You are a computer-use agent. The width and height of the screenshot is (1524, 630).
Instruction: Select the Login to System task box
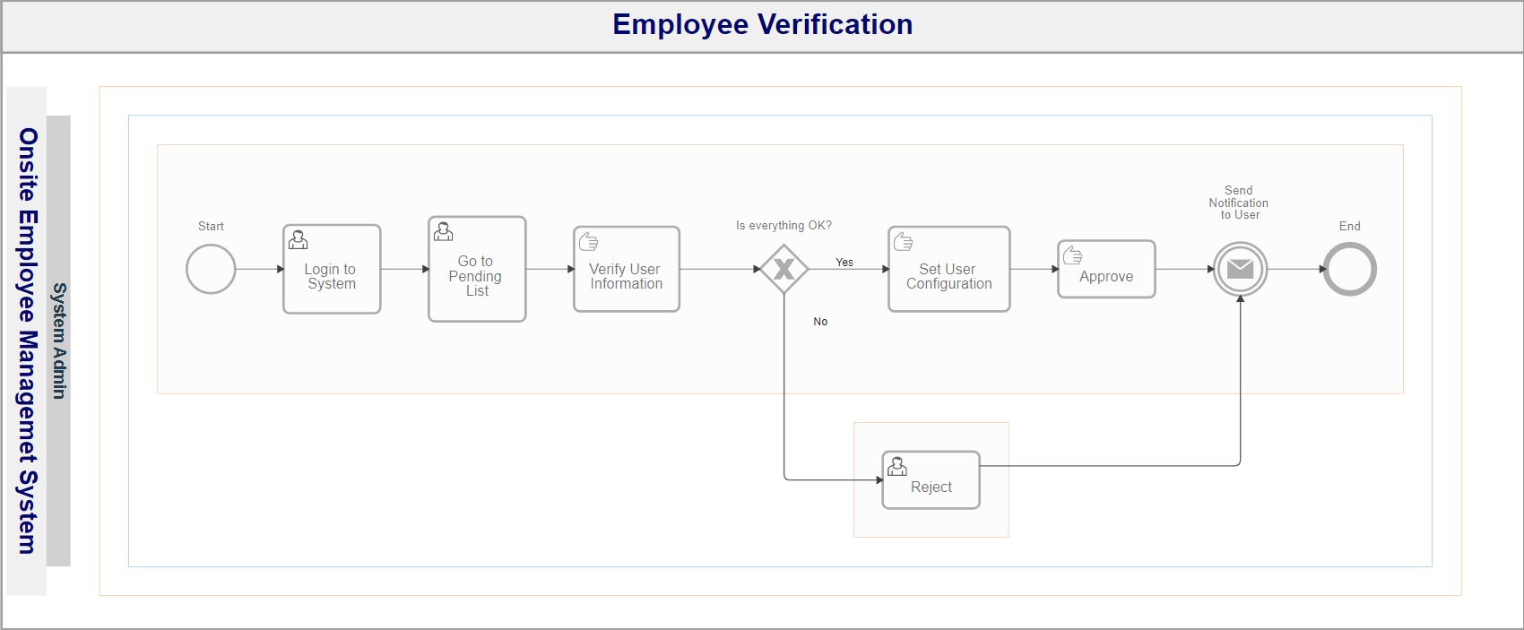[x=332, y=269]
